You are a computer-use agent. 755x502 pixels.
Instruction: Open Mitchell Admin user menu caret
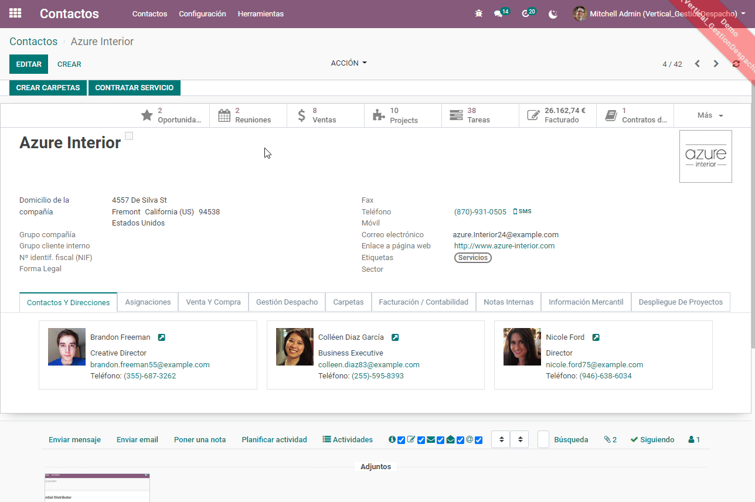pos(743,13)
